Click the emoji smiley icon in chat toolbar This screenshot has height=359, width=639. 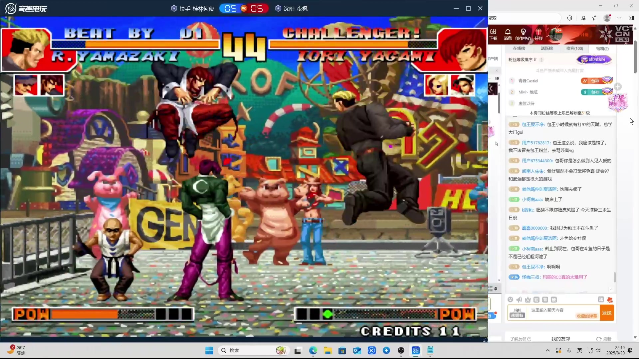click(510, 299)
